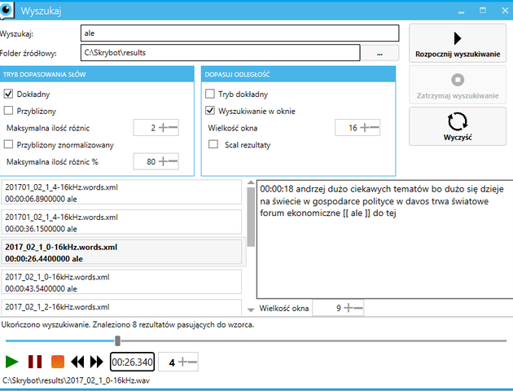Enable the Scal rezultaty checkbox
Image resolution: width=513 pixels, height=391 pixels.
coord(213,144)
